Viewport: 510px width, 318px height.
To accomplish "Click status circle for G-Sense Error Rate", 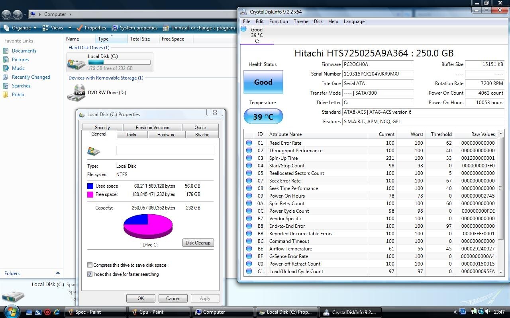I will (249, 256).
